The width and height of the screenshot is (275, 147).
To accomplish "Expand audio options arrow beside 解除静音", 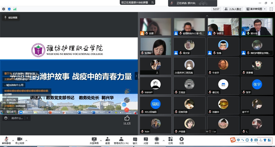I will pos(13,140).
